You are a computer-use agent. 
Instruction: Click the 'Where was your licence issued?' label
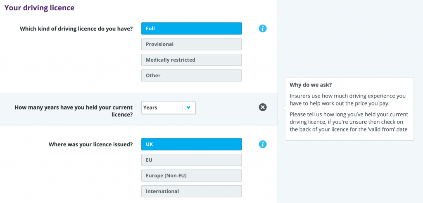(90, 144)
